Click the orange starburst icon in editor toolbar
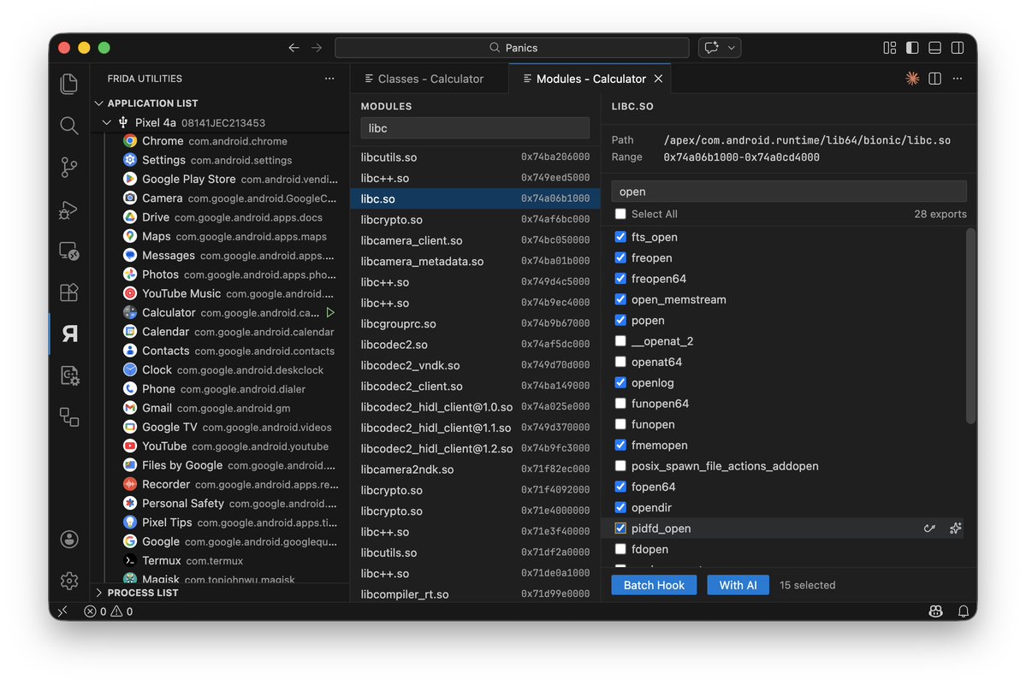 tap(912, 79)
